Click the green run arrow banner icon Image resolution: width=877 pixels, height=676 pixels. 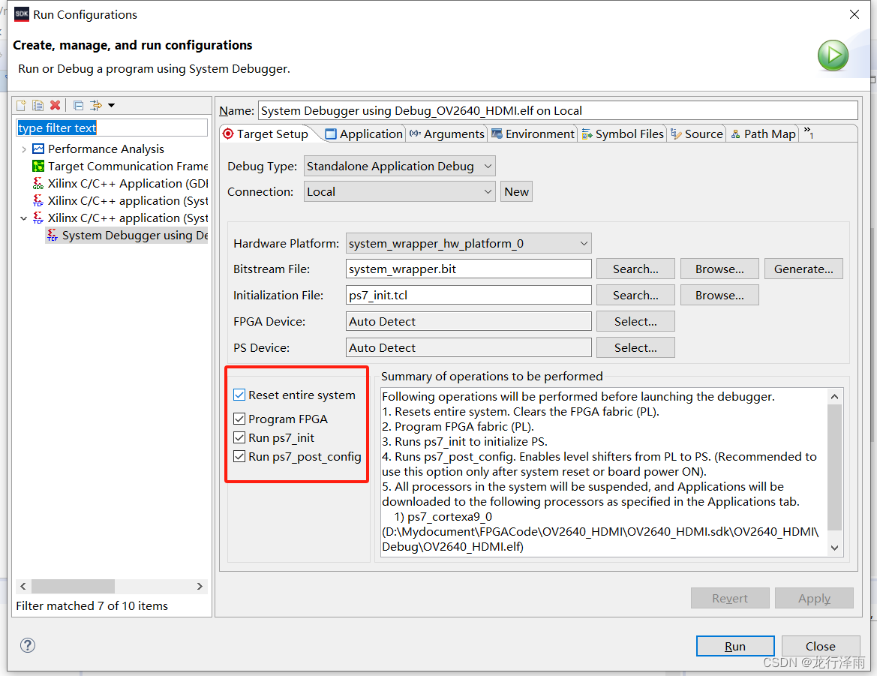click(833, 56)
